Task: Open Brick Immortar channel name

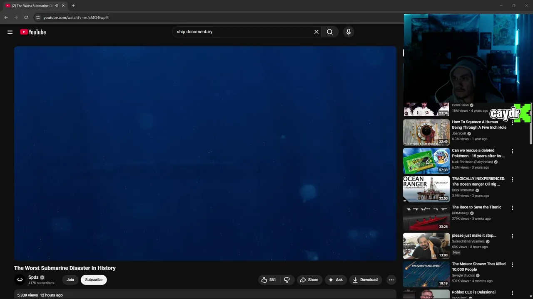Action: click(463, 190)
